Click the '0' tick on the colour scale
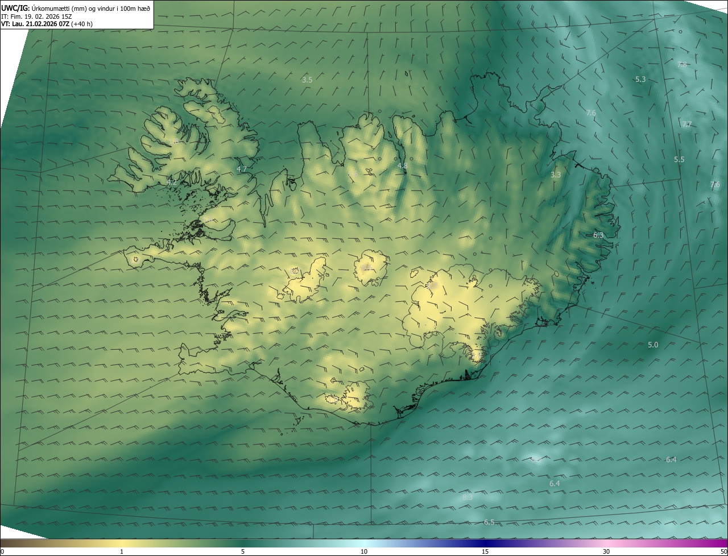This screenshot has width=728, height=556. point(2,551)
